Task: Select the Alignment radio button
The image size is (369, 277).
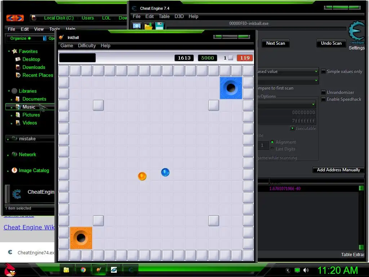Action: click(272, 142)
